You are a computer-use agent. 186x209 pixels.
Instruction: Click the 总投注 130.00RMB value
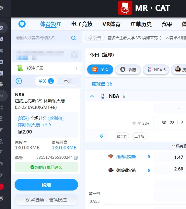27,148
